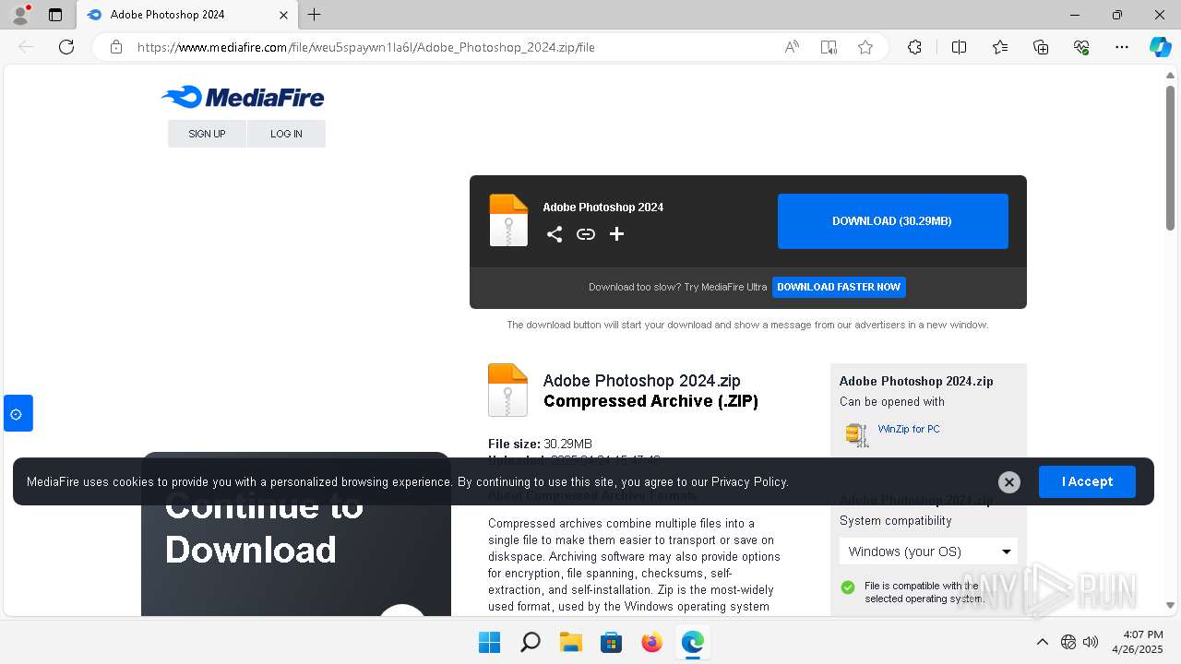Open the Favorites list icon
Screen dimensions: 1181x664
click(1000, 47)
